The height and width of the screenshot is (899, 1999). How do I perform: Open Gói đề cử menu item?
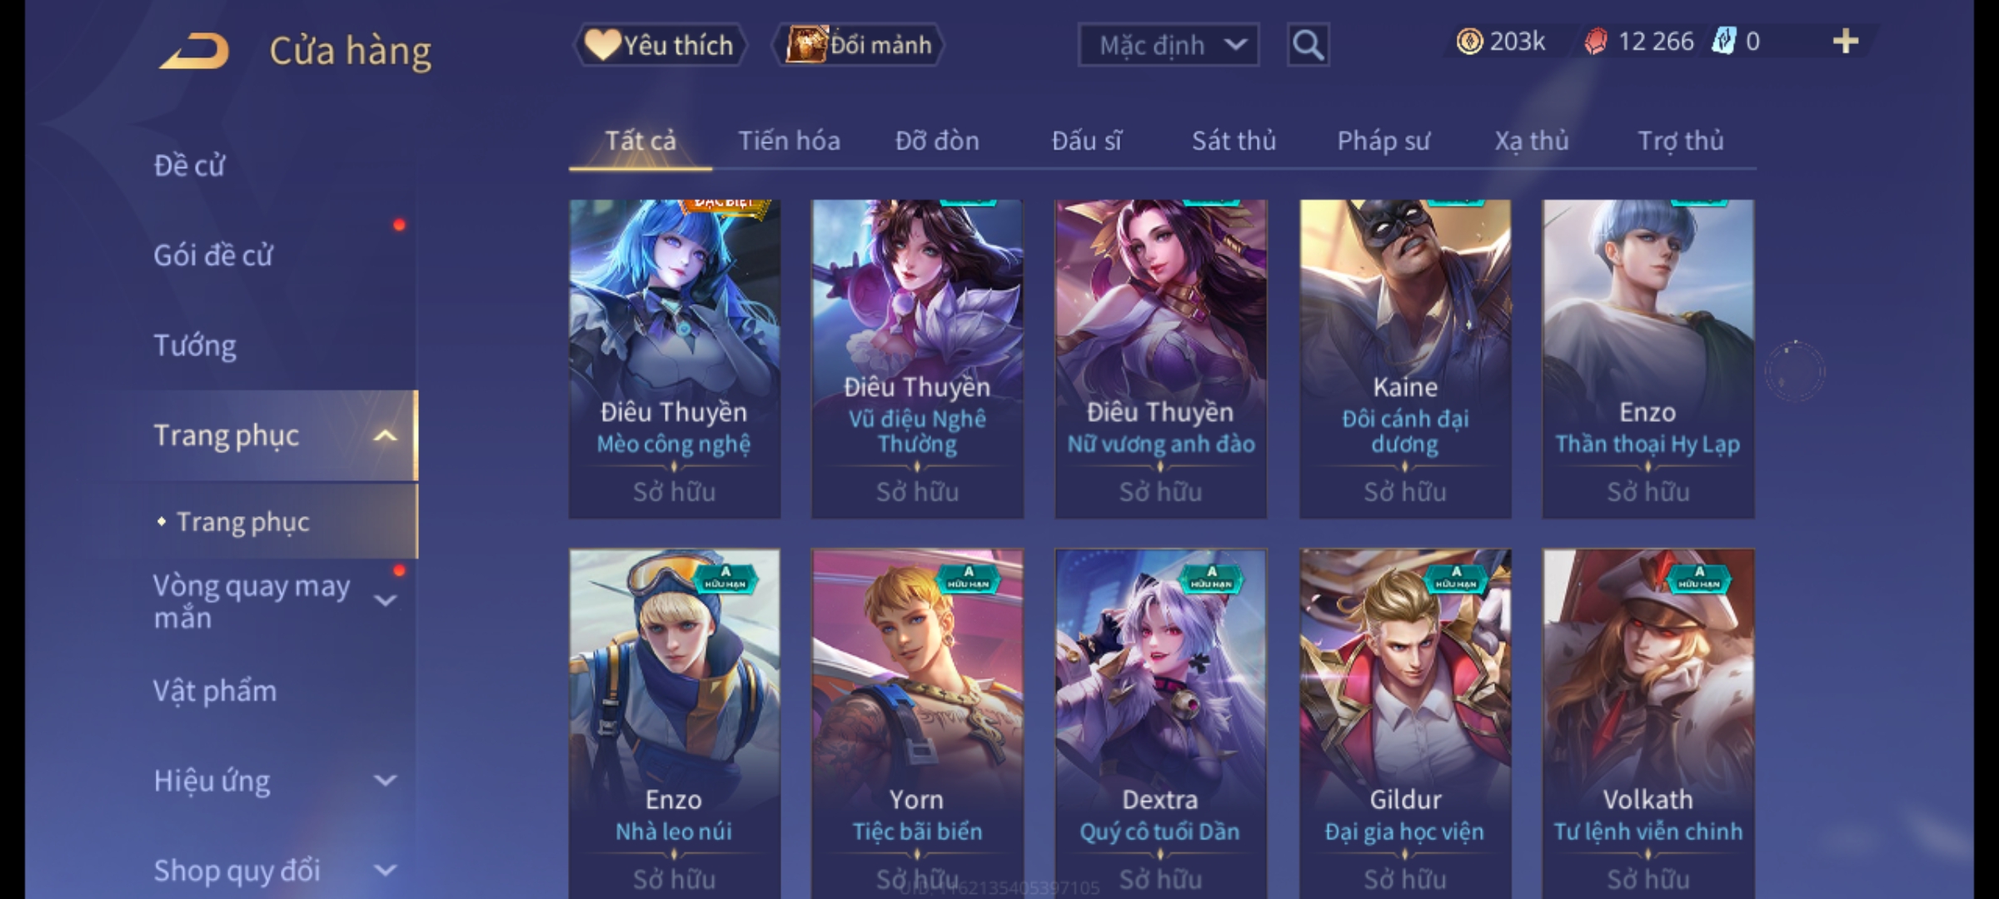point(213,255)
